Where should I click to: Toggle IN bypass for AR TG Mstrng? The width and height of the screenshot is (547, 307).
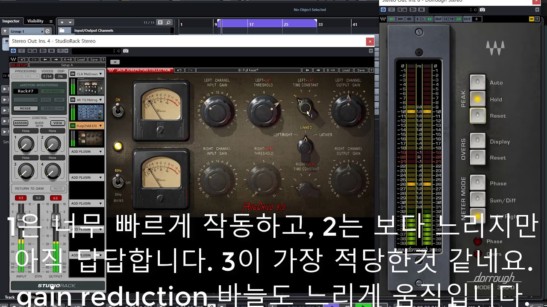point(73,100)
